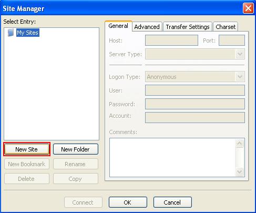Click inside the Comments text area
Viewport: 256px width, 213px height.
pyautogui.click(x=172, y=157)
